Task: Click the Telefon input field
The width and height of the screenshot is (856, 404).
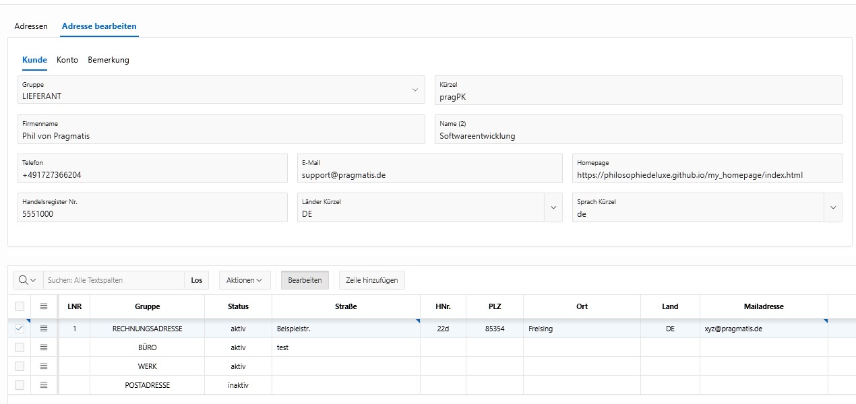Action: [152, 168]
